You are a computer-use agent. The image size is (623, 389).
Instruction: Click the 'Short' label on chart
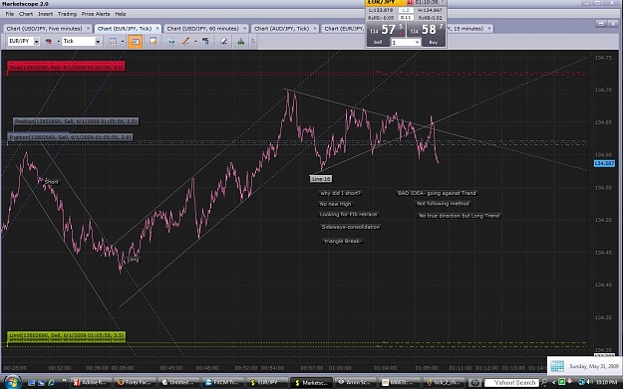(x=51, y=182)
